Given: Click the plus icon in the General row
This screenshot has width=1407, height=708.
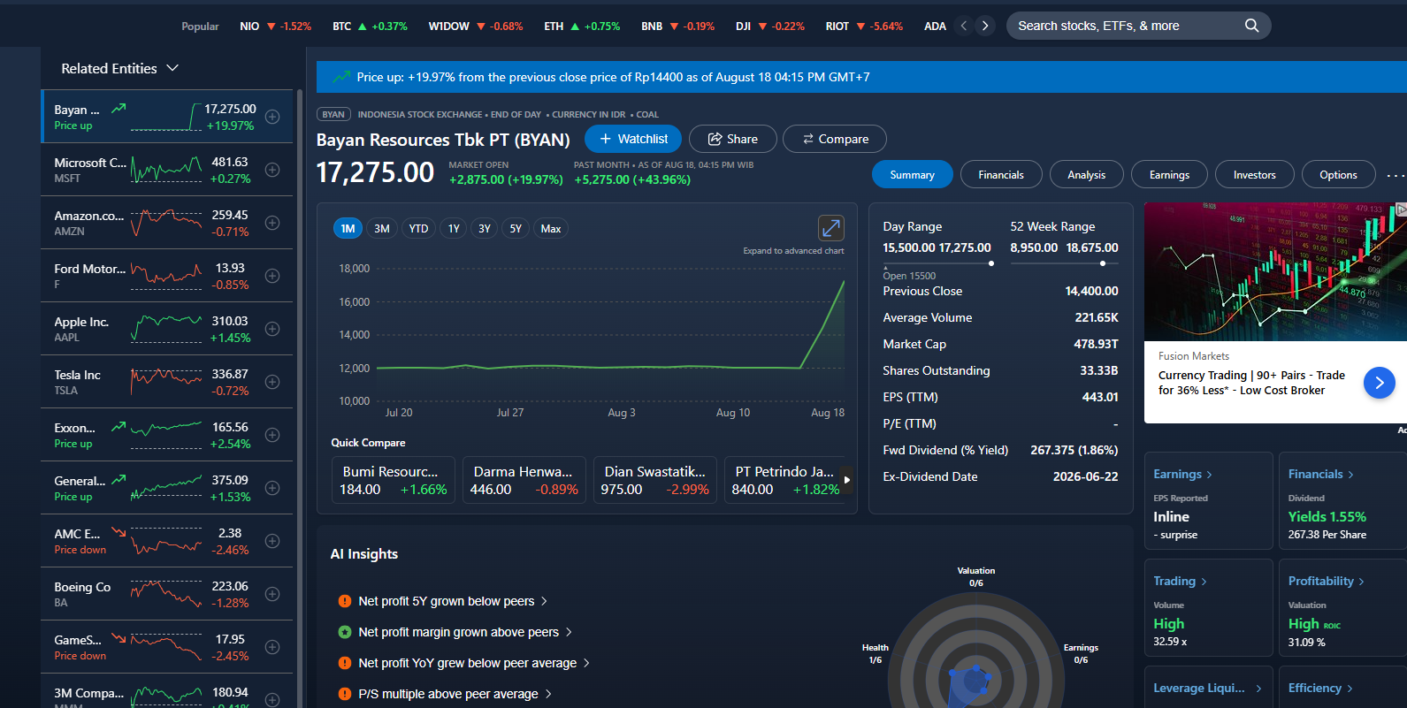Looking at the screenshot, I should 272,488.
